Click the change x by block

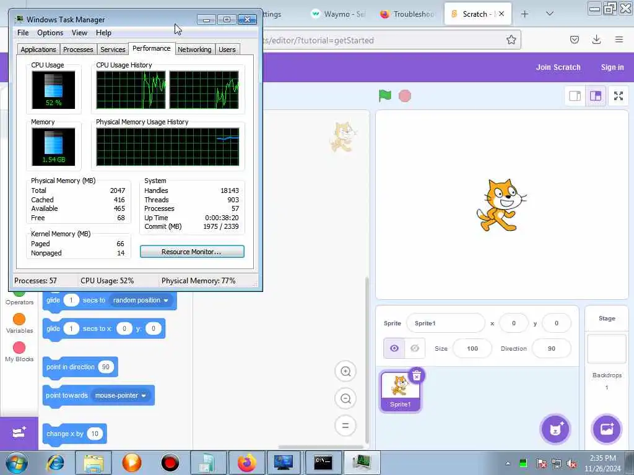64,434
